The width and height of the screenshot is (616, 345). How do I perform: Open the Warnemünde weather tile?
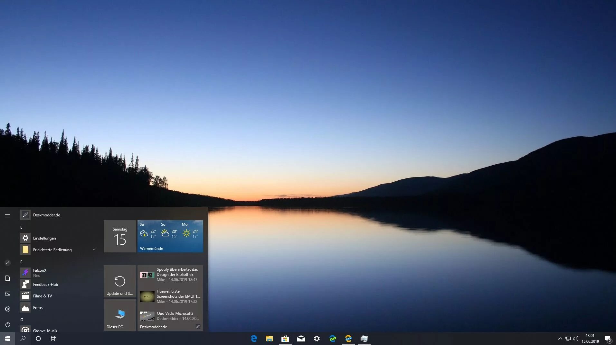click(x=170, y=236)
